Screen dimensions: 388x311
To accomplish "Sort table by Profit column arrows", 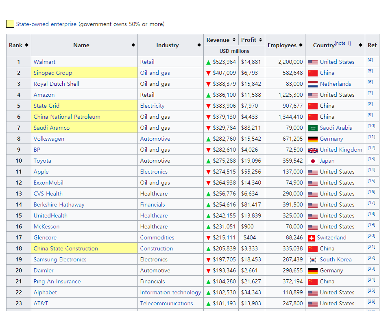I will [260, 40].
